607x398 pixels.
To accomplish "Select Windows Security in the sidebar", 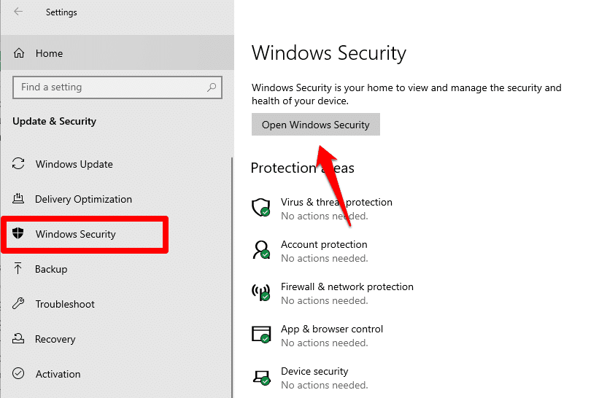I will 76,234.
